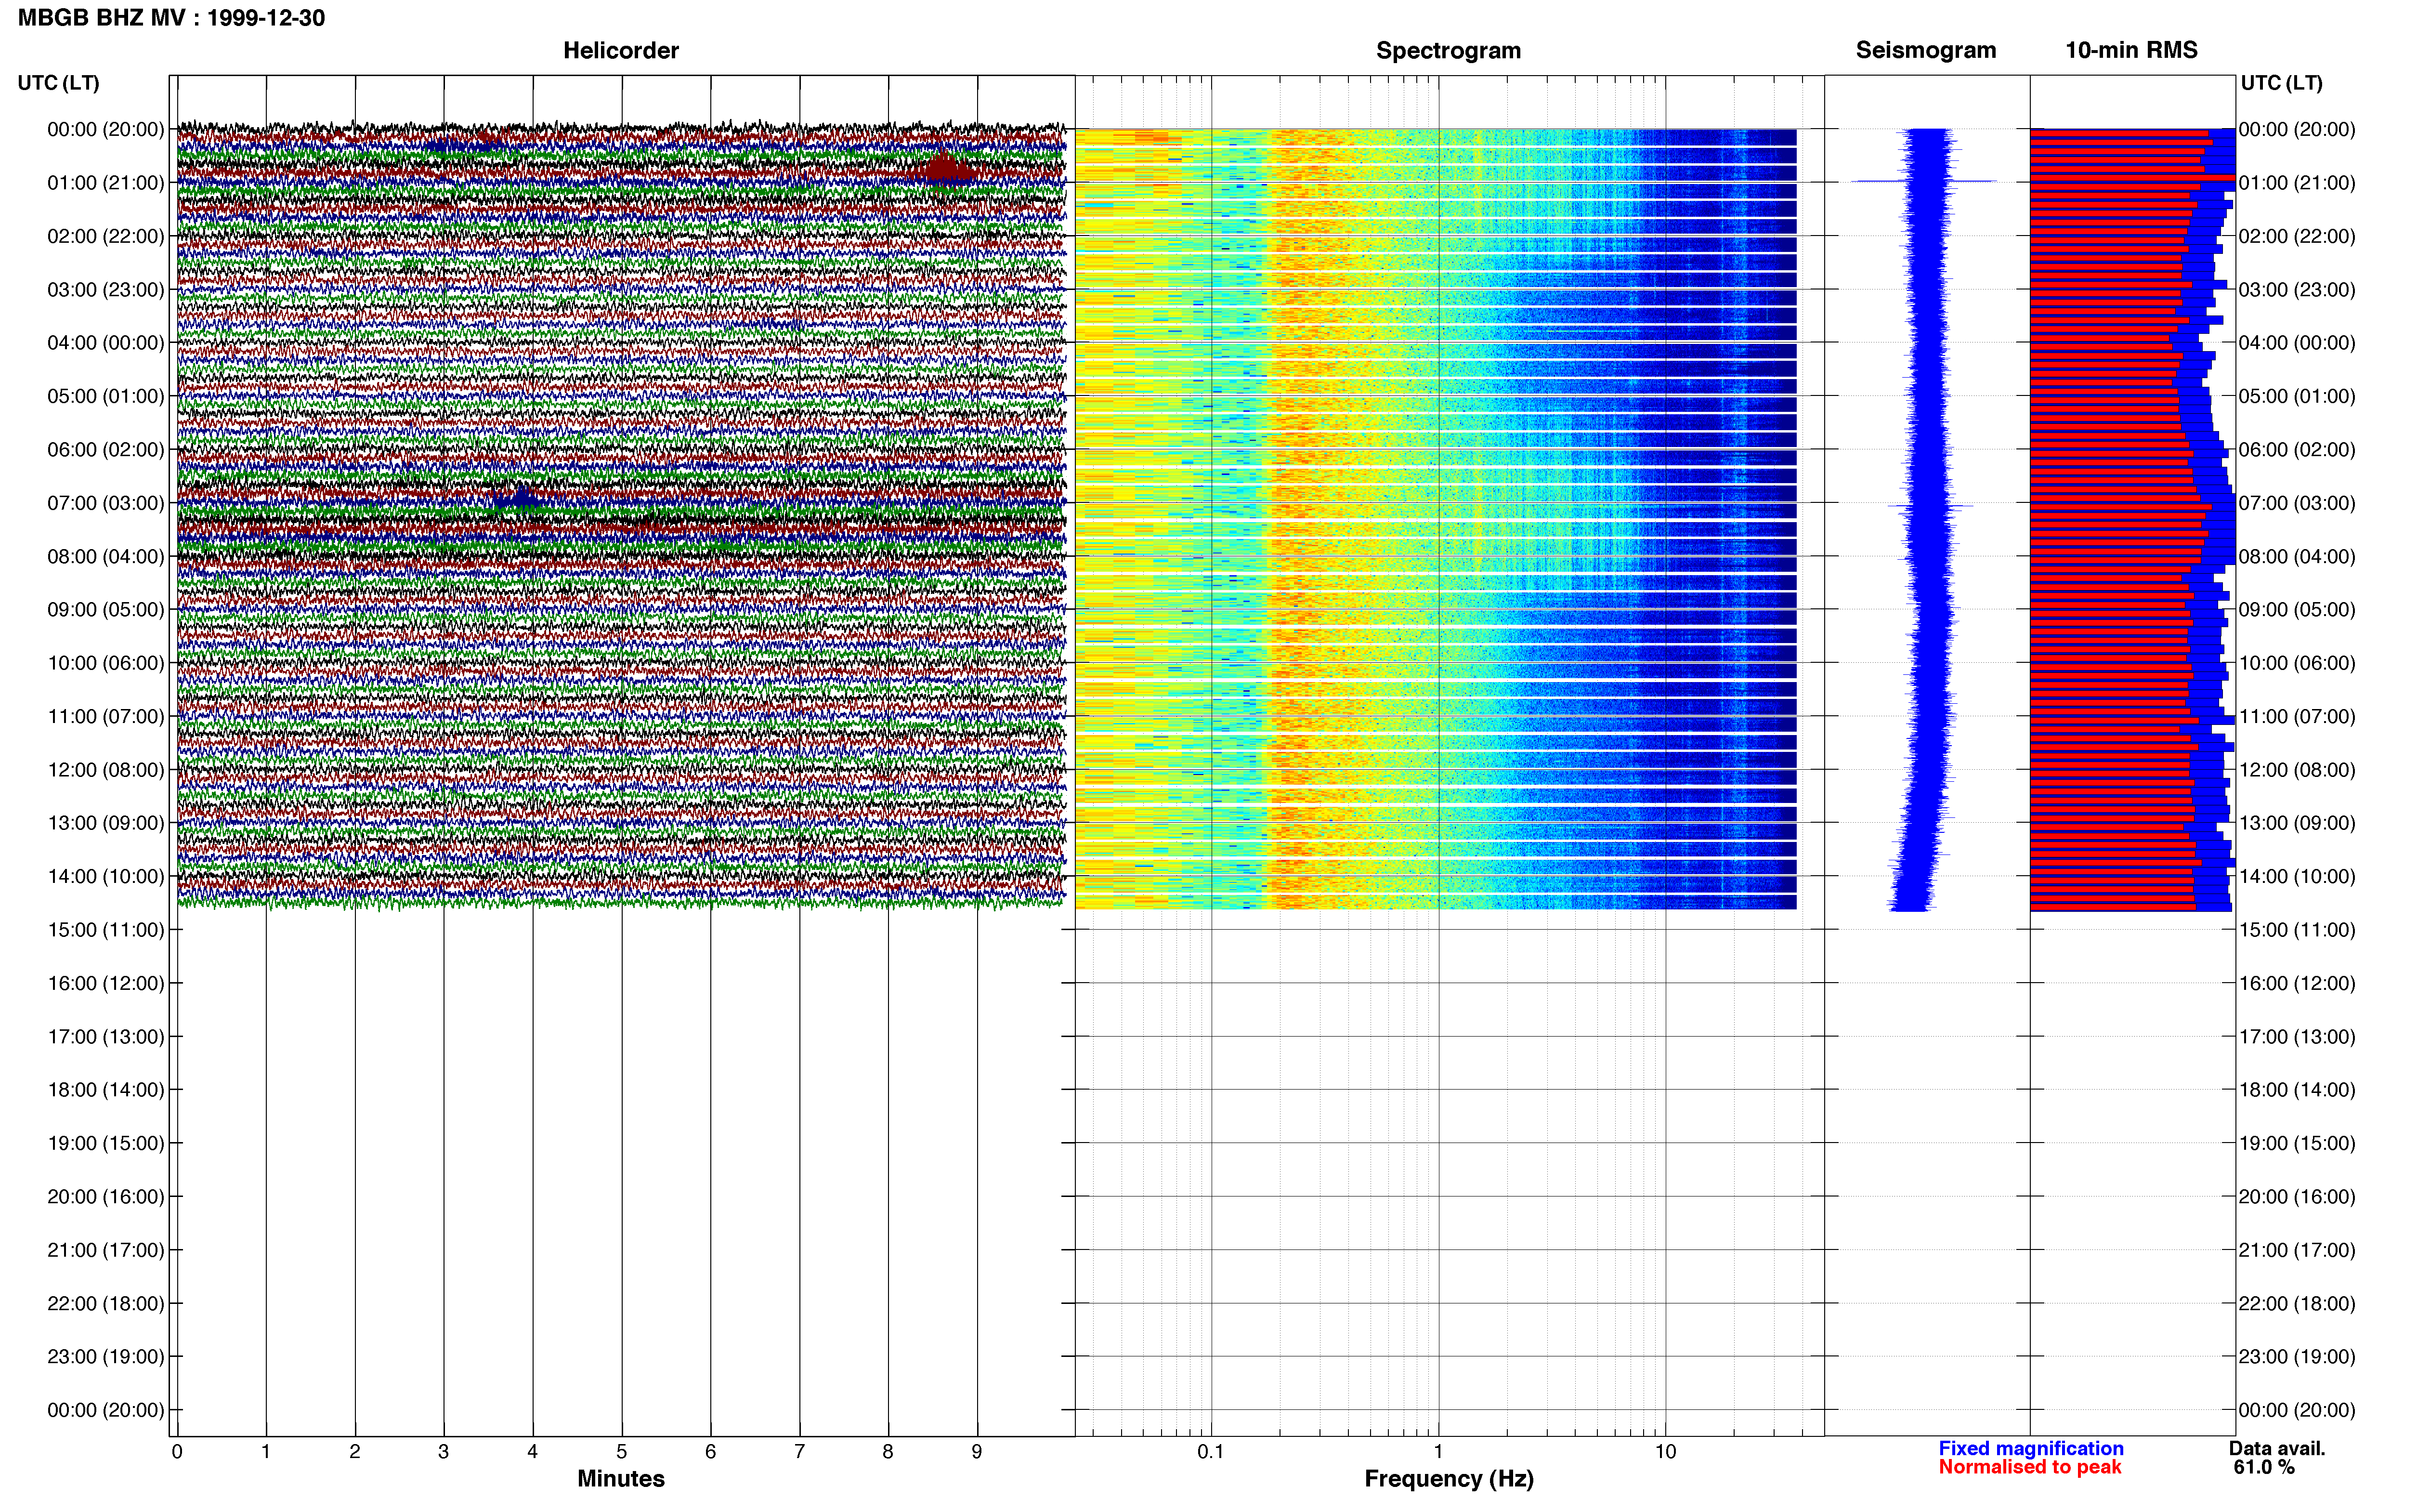2417x1512 pixels.
Task: Click the '9' tick on Minutes axis
Action: point(977,1452)
